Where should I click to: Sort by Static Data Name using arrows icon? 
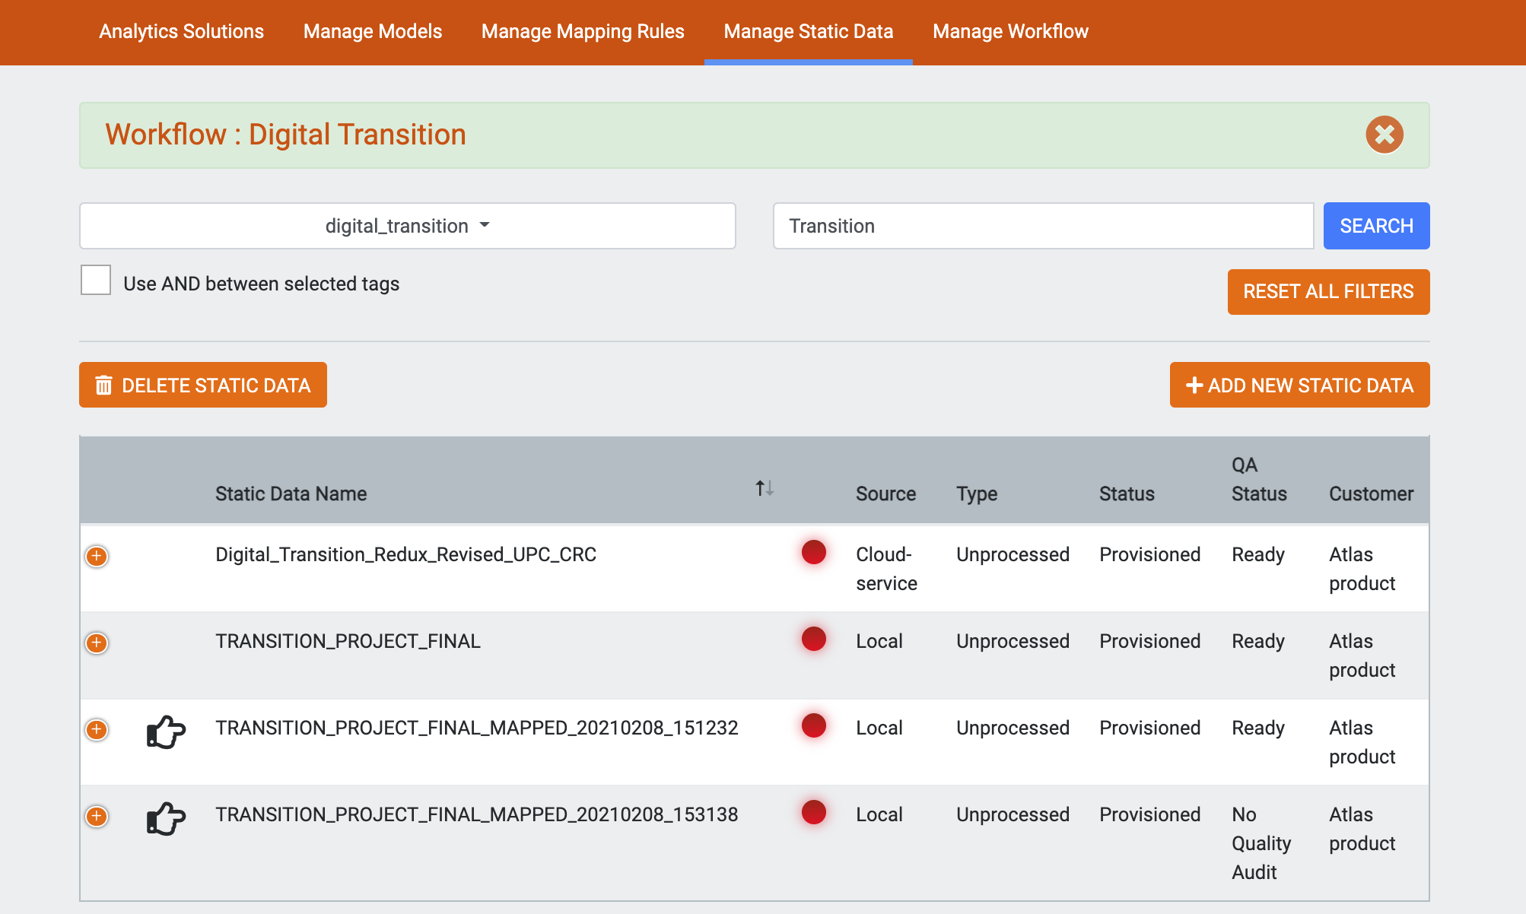765,488
